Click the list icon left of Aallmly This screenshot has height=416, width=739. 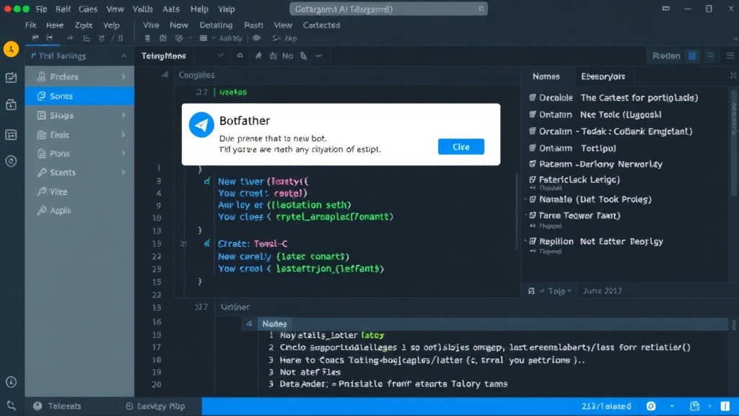pos(203,38)
